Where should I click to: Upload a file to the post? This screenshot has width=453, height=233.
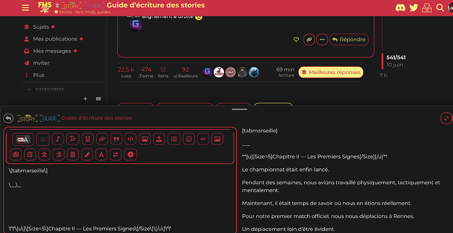click(x=159, y=139)
